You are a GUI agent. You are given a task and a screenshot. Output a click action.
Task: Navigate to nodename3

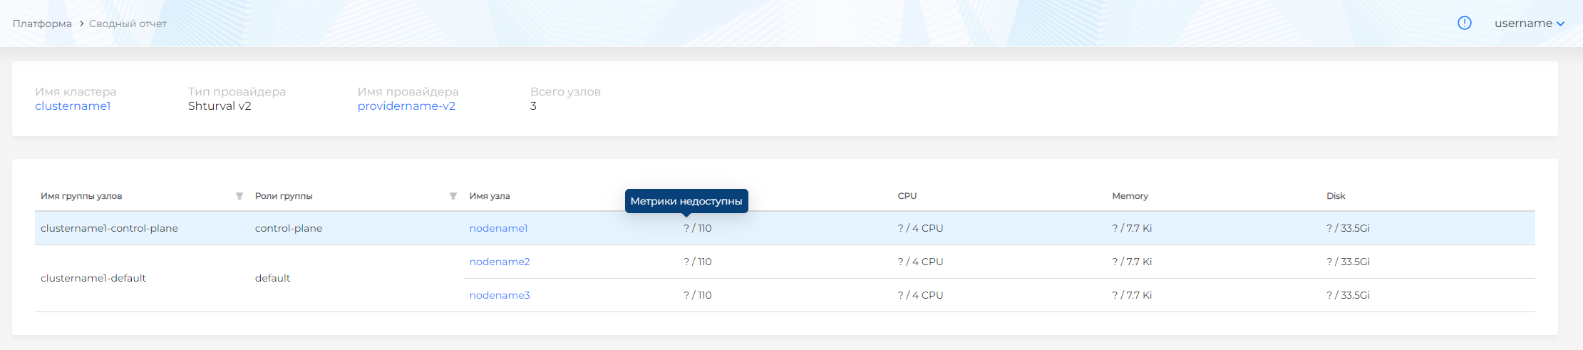(500, 295)
